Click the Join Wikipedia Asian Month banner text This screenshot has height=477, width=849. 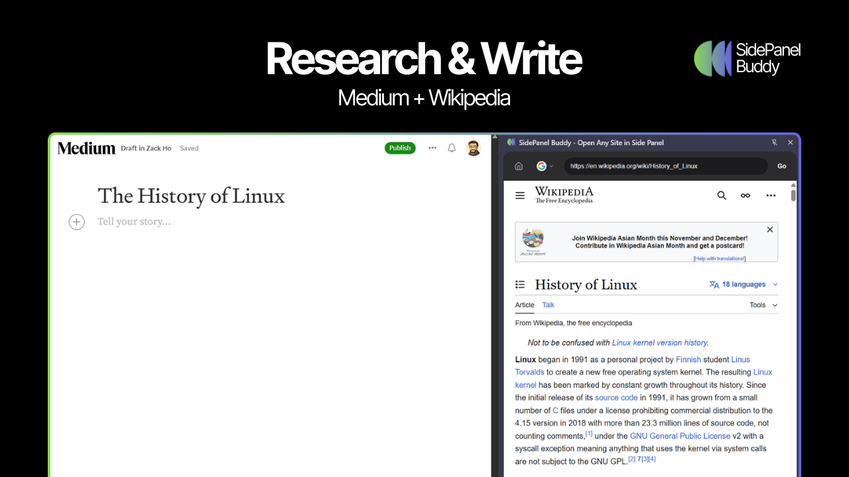659,242
